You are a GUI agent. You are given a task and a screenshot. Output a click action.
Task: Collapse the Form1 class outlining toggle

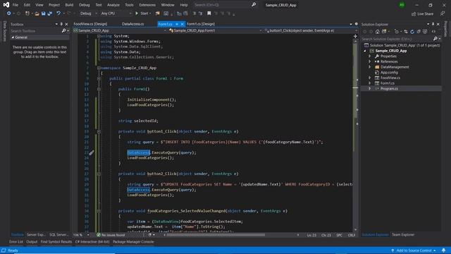coord(99,78)
